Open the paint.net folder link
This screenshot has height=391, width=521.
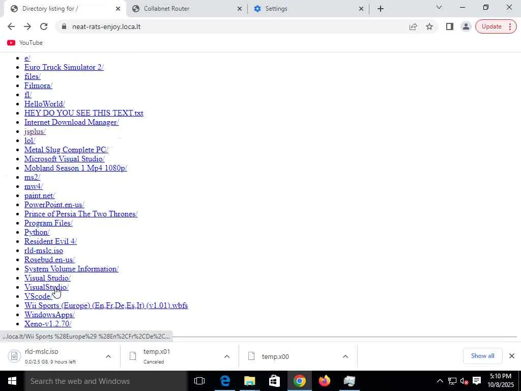(x=40, y=195)
